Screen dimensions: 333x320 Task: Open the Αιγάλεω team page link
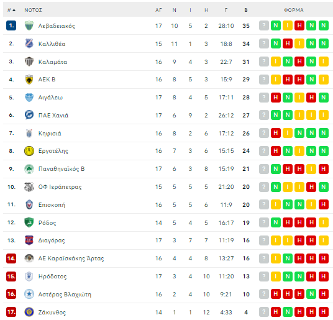(50, 98)
